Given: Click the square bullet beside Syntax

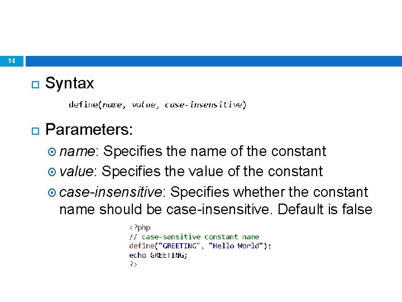Looking at the screenshot, I should tap(35, 84).
